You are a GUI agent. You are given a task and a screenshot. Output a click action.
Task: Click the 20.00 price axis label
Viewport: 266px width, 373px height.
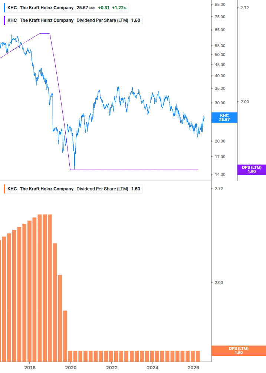pyautogui.click(x=220, y=141)
